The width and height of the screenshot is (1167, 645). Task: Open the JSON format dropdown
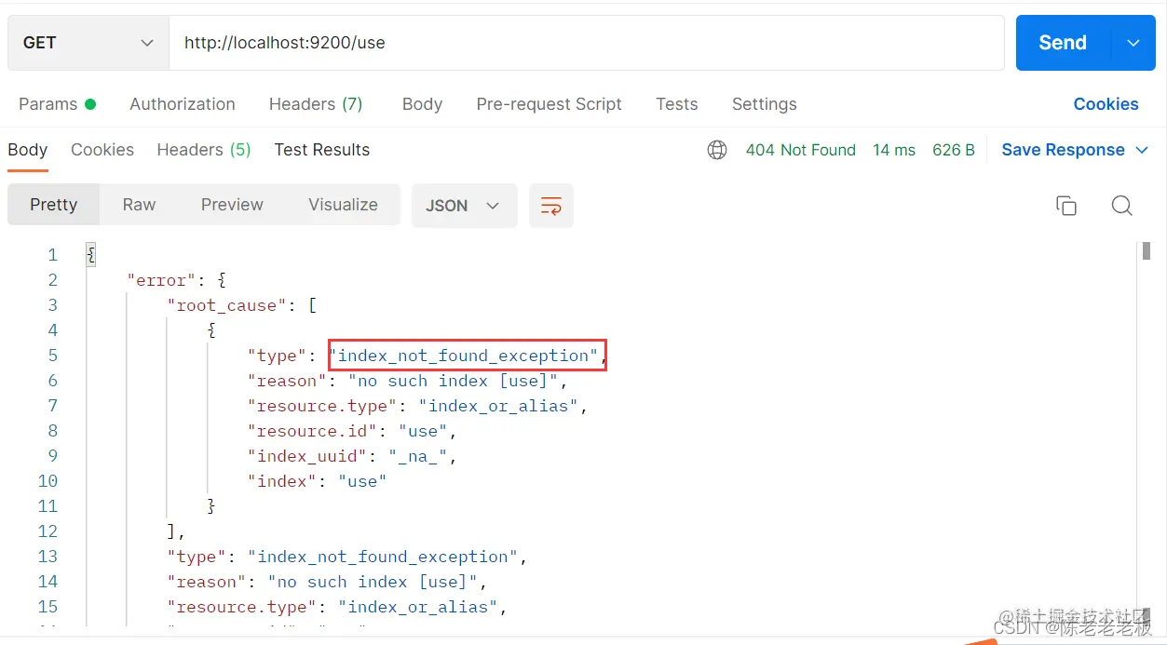464,206
